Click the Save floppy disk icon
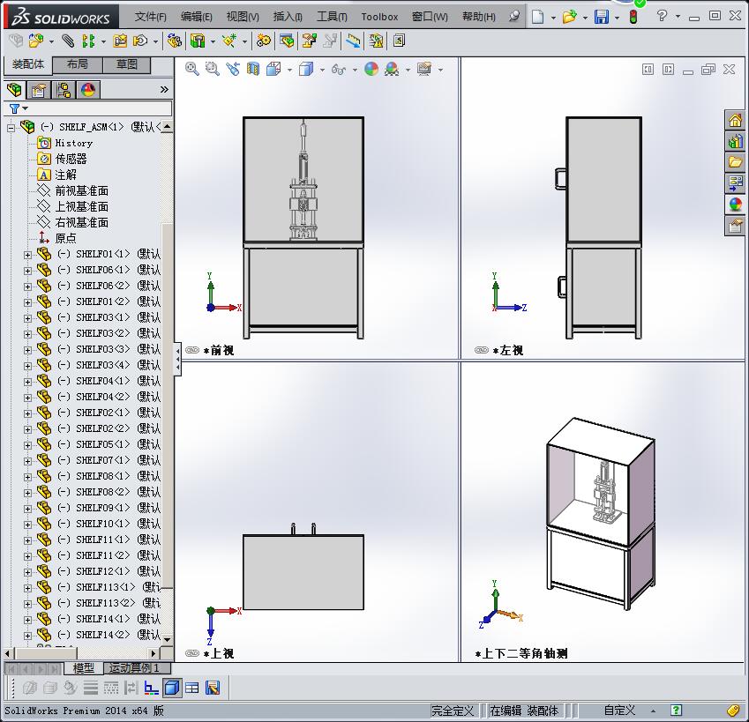Image resolution: width=749 pixels, height=722 pixels. tap(602, 17)
